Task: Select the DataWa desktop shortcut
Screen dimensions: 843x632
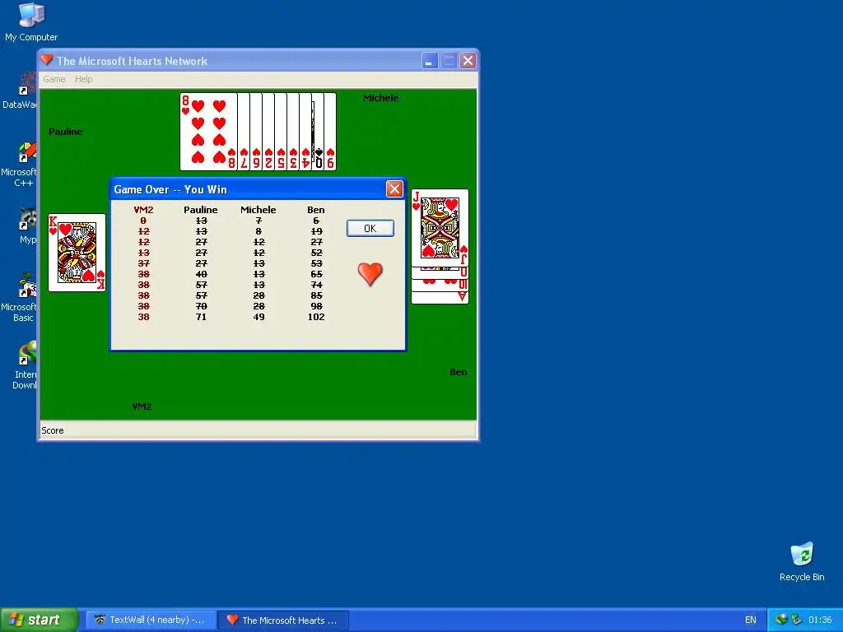Action: pos(21,91)
